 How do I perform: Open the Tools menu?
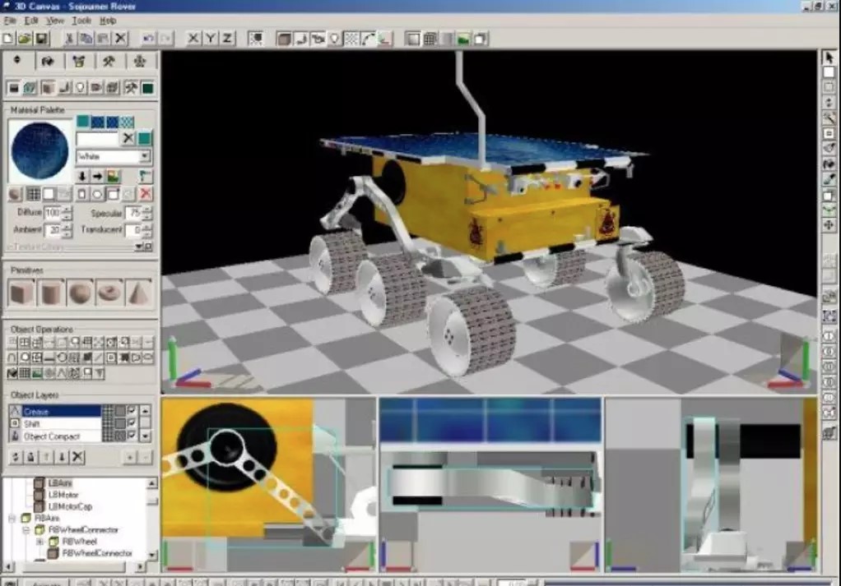tap(81, 20)
